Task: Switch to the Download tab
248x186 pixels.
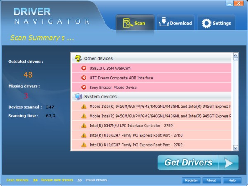Action: point(176,23)
